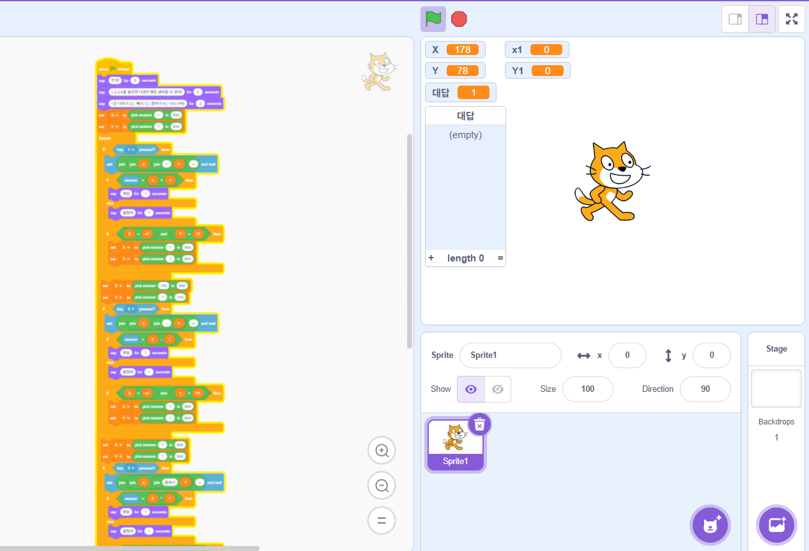Select the Sprite1 thumbnail
Viewport: 809px width, 551px height.
tap(456, 445)
